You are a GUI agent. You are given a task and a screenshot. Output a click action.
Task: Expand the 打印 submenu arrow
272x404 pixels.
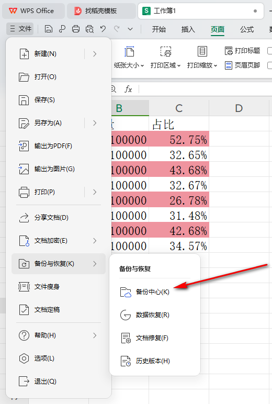tap(95, 192)
